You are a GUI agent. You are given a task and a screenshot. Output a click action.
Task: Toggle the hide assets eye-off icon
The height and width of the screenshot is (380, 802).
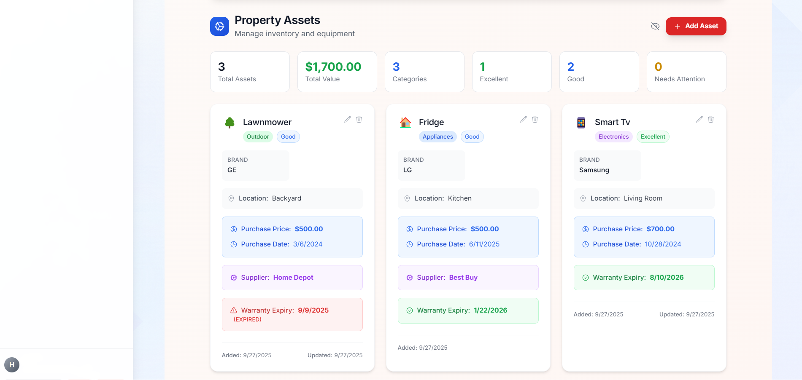tap(655, 26)
